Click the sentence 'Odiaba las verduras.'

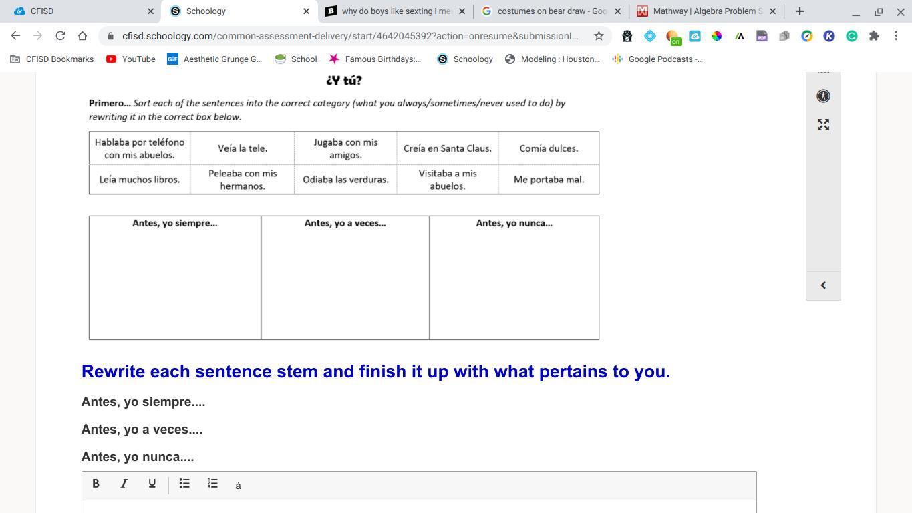coord(345,180)
